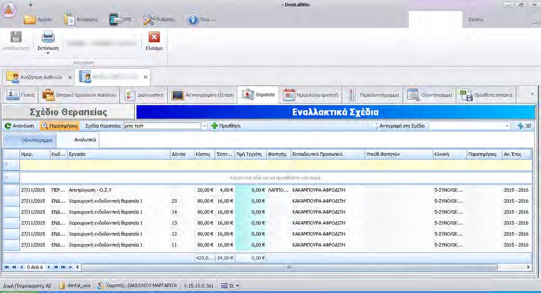Click the Αντιγραφή στο Σχέδιο button
541x293 pixels.
398,126
